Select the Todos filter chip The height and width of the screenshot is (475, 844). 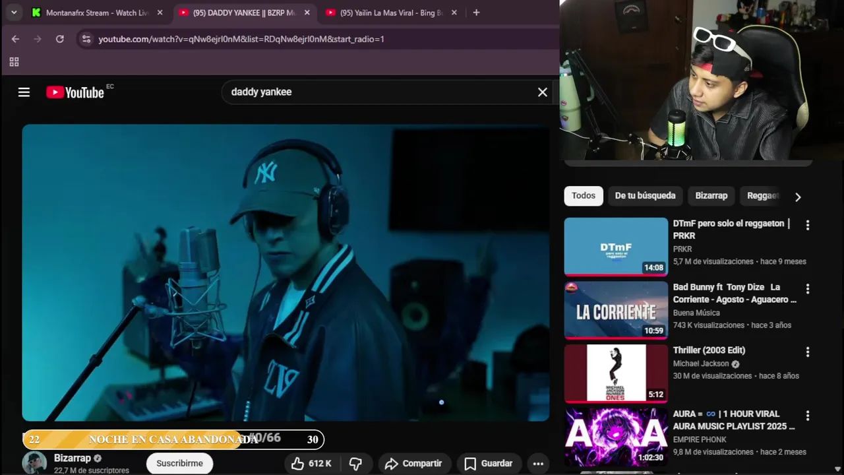pos(584,196)
